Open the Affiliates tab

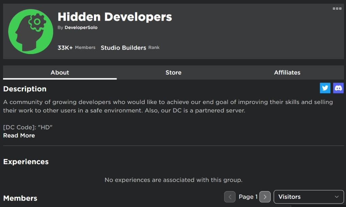pyautogui.click(x=287, y=72)
